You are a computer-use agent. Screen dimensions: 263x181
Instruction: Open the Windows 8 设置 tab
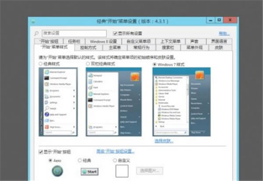click(x=103, y=41)
